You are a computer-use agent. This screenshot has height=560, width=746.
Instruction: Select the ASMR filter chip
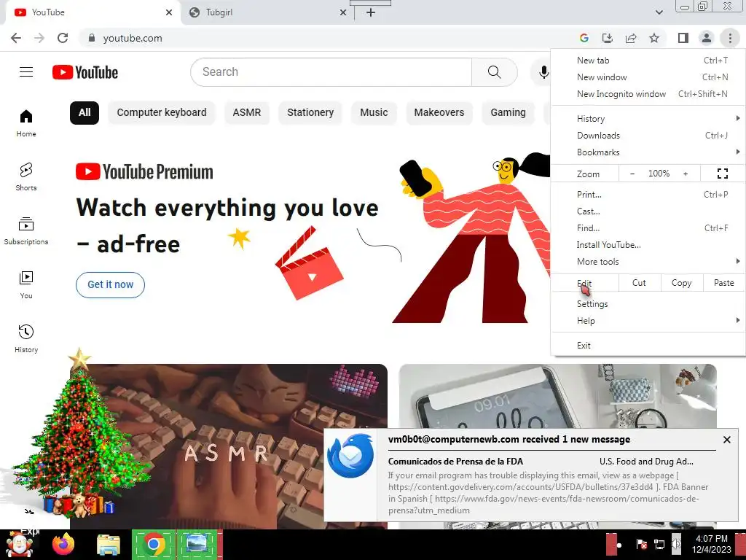click(246, 113)
